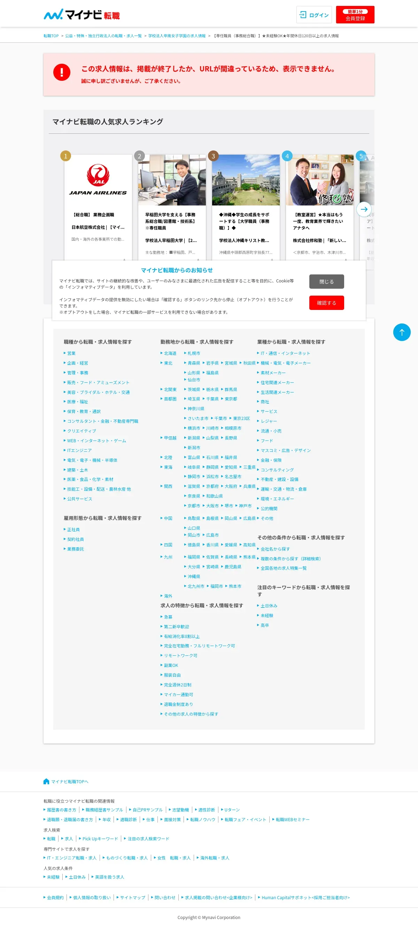Open 第二新卒歓迎 feature link
The height and width of the screenshot is (926, 418).
pyautogui.click(x=177, y=627)
